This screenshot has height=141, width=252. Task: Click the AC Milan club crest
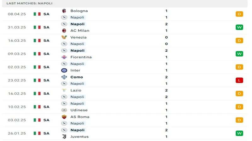coord(64,31)
